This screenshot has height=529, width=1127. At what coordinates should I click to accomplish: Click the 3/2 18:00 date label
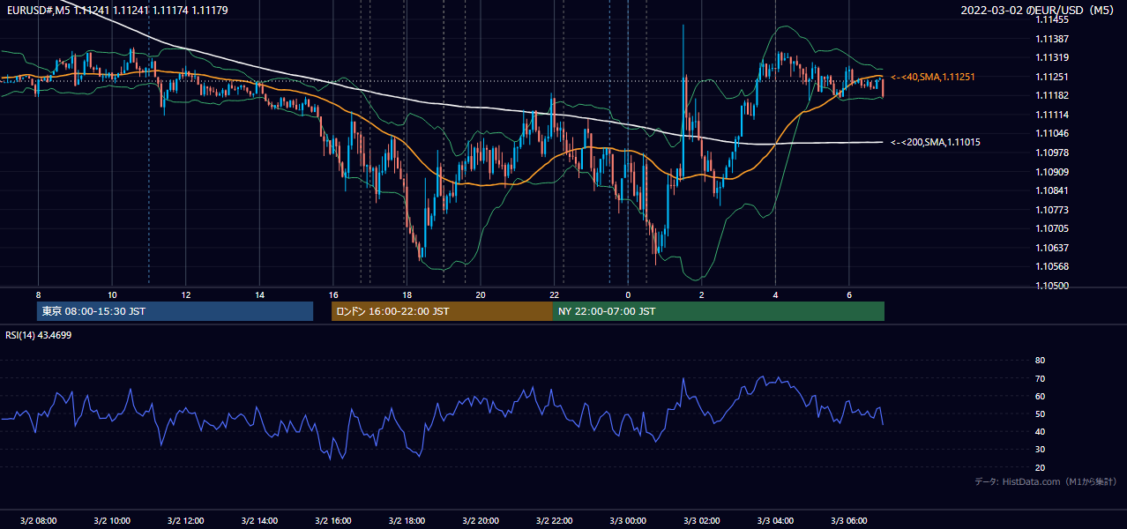[x=407, y=520]
